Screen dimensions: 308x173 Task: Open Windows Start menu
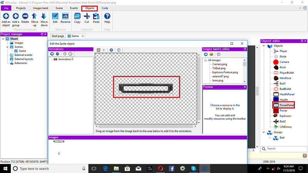pos(5,168)
